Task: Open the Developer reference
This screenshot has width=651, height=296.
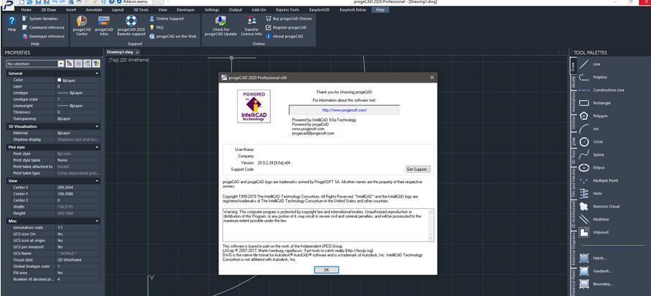Action: (43, 36)
